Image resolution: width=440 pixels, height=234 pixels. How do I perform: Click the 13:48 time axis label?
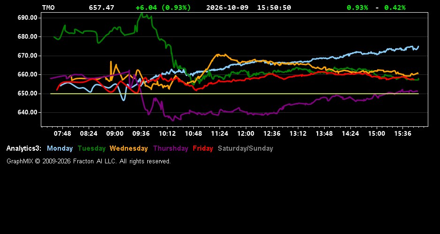click(x=324, y=133)
